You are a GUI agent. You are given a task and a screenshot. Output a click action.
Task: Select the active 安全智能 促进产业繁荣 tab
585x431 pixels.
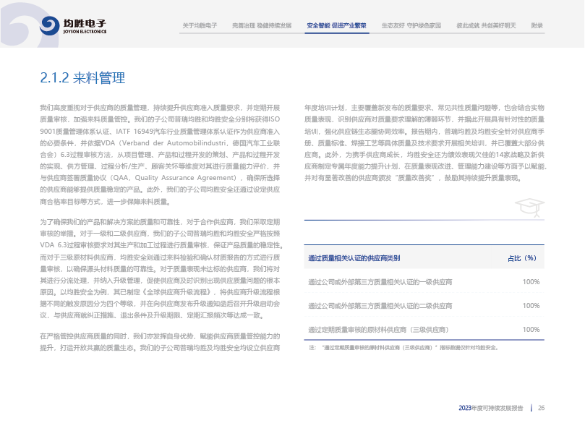click(x=337, y=25)
